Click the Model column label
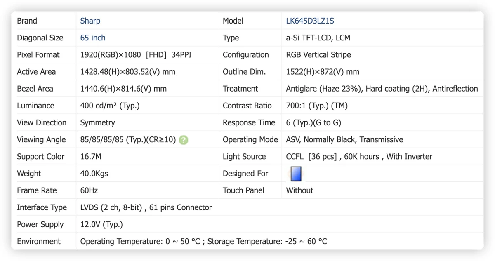The image size is (495, 261). (233, 21)
